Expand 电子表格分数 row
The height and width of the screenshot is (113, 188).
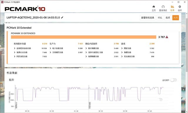[x=50, y=48]
